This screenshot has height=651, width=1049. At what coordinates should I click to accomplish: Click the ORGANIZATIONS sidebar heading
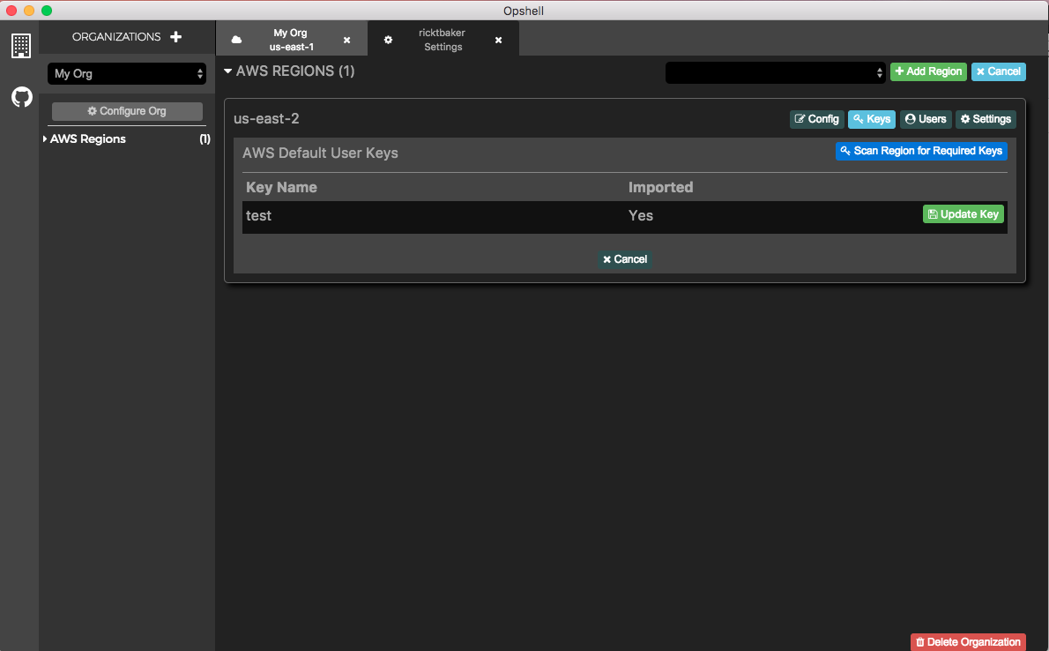[116, 37]
